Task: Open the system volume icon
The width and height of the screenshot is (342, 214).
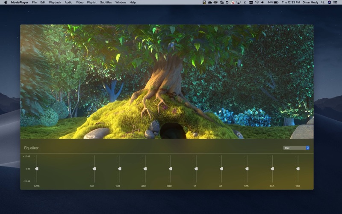Action: point(262,3)
